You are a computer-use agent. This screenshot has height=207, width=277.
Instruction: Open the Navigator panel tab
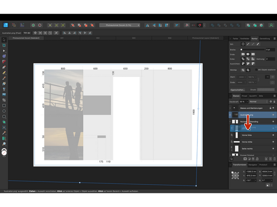[253, 165]
